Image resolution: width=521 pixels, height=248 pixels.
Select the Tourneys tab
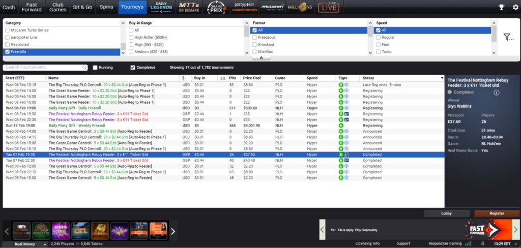pyautogui.click(x=132, y=7)
